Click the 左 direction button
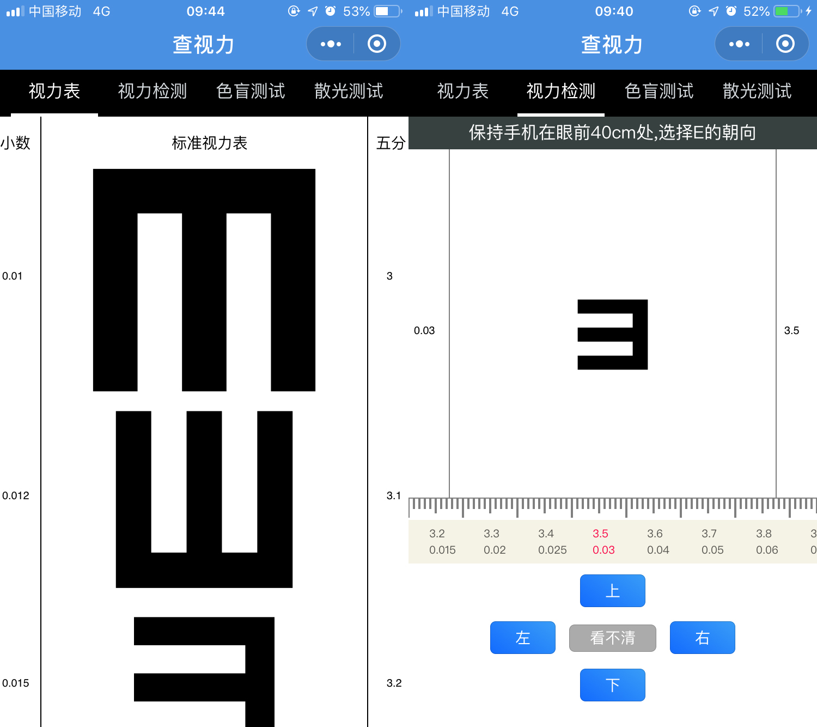Screen dimensions: 817x727 (x=523, y=638)
